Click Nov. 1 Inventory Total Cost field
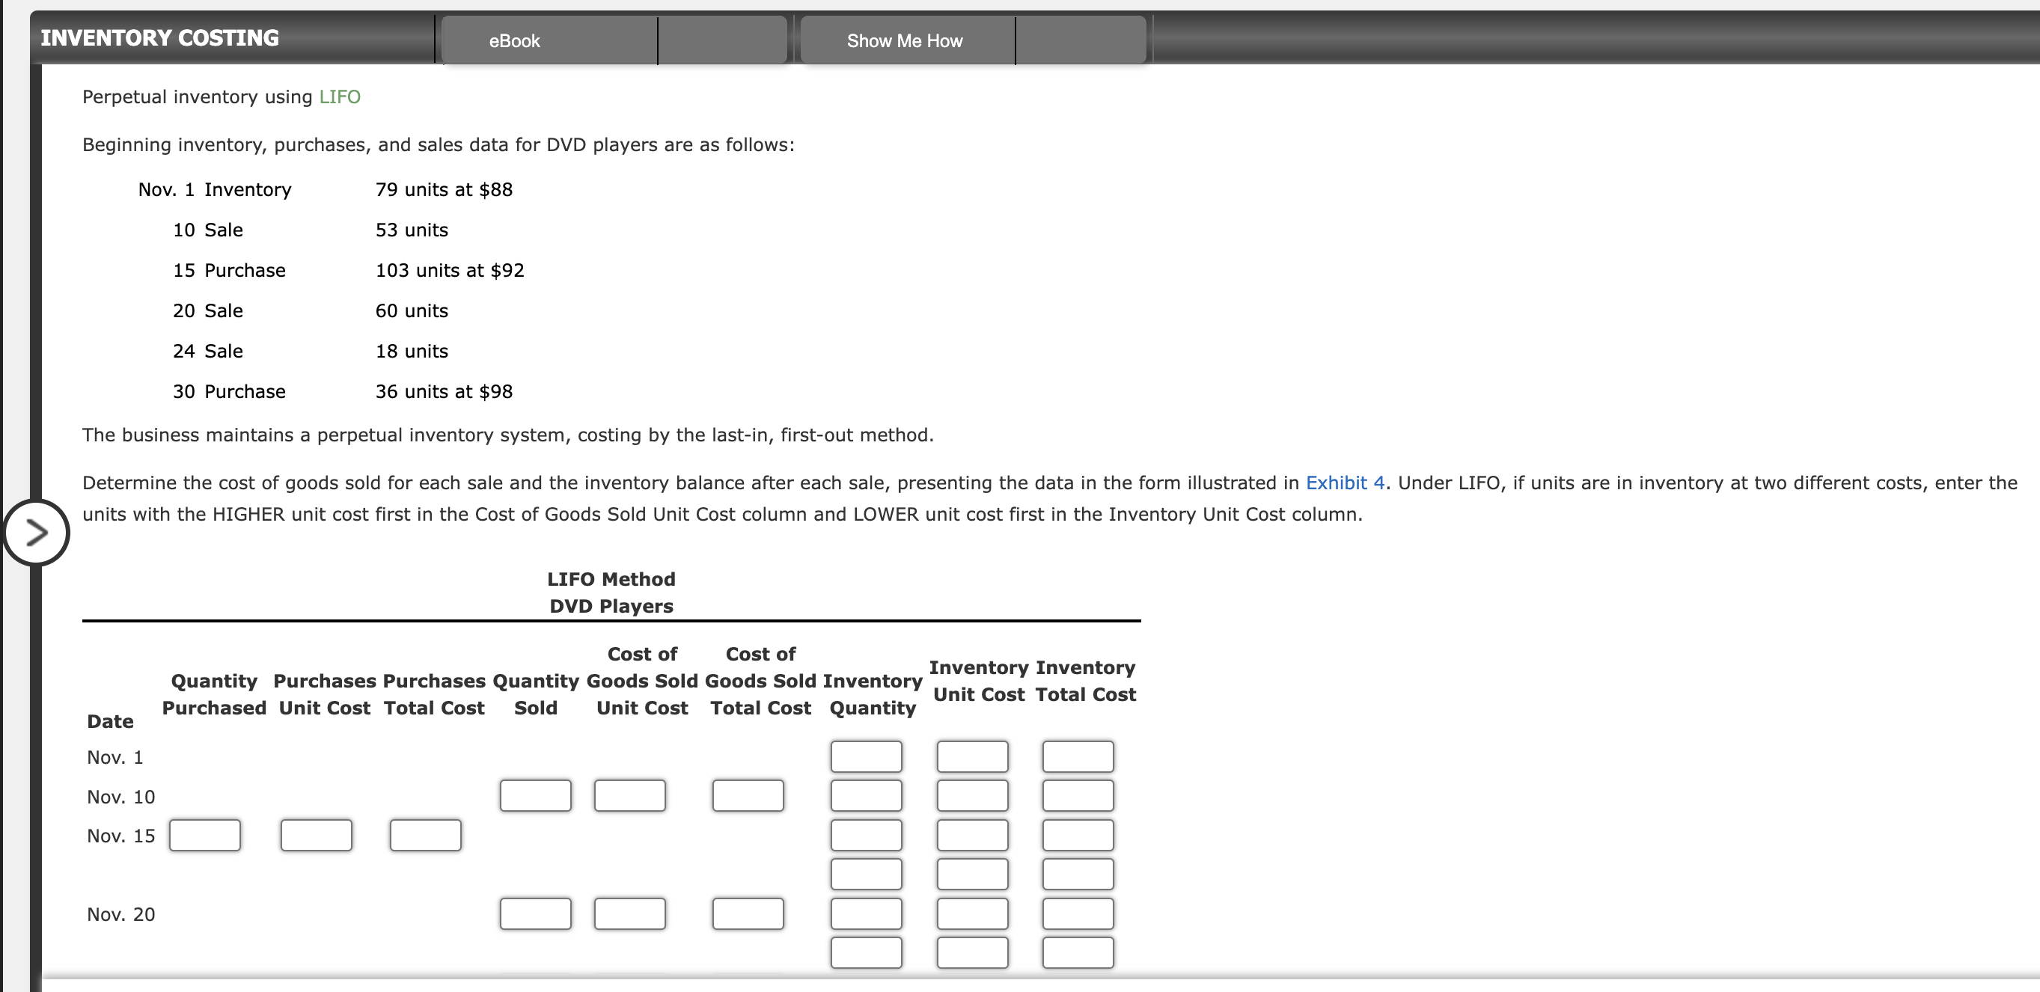The width and height of the screenshot is (2040, 992). [x=1077, y=756]
